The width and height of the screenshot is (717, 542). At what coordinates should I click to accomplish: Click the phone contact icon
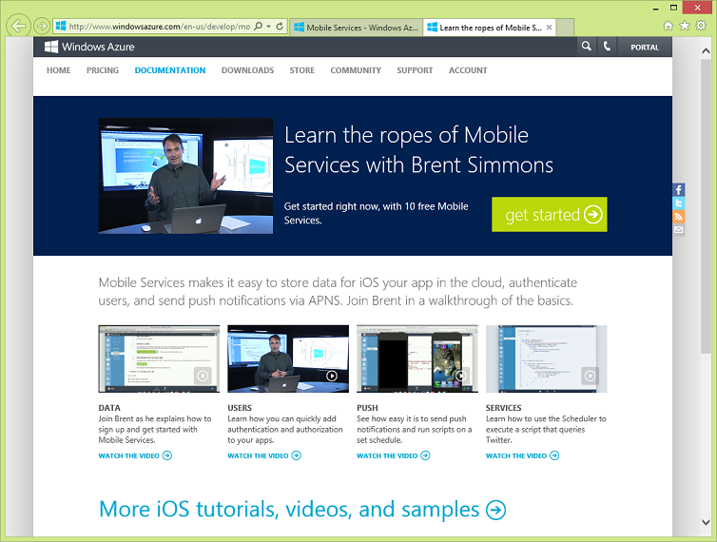coord(607,47)
